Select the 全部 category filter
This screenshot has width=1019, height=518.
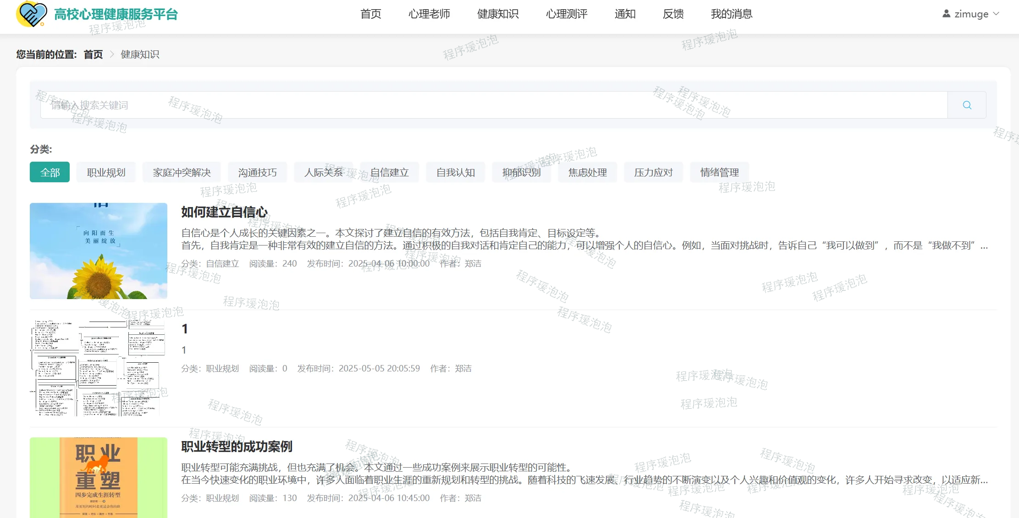point(50,172)
